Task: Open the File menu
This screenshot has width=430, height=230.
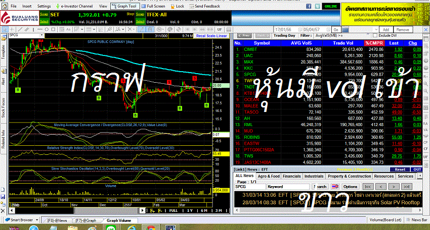Action: pyautogui.click(x=14, y=6)
